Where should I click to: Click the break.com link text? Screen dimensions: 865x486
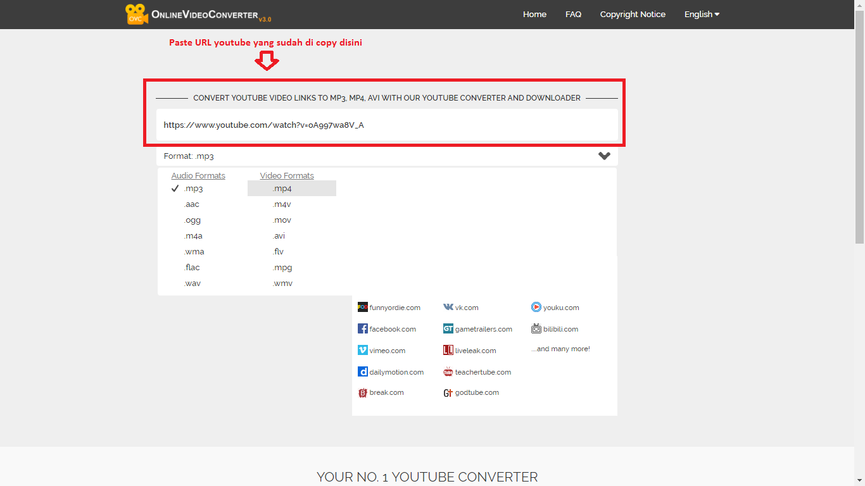point(387,392)
